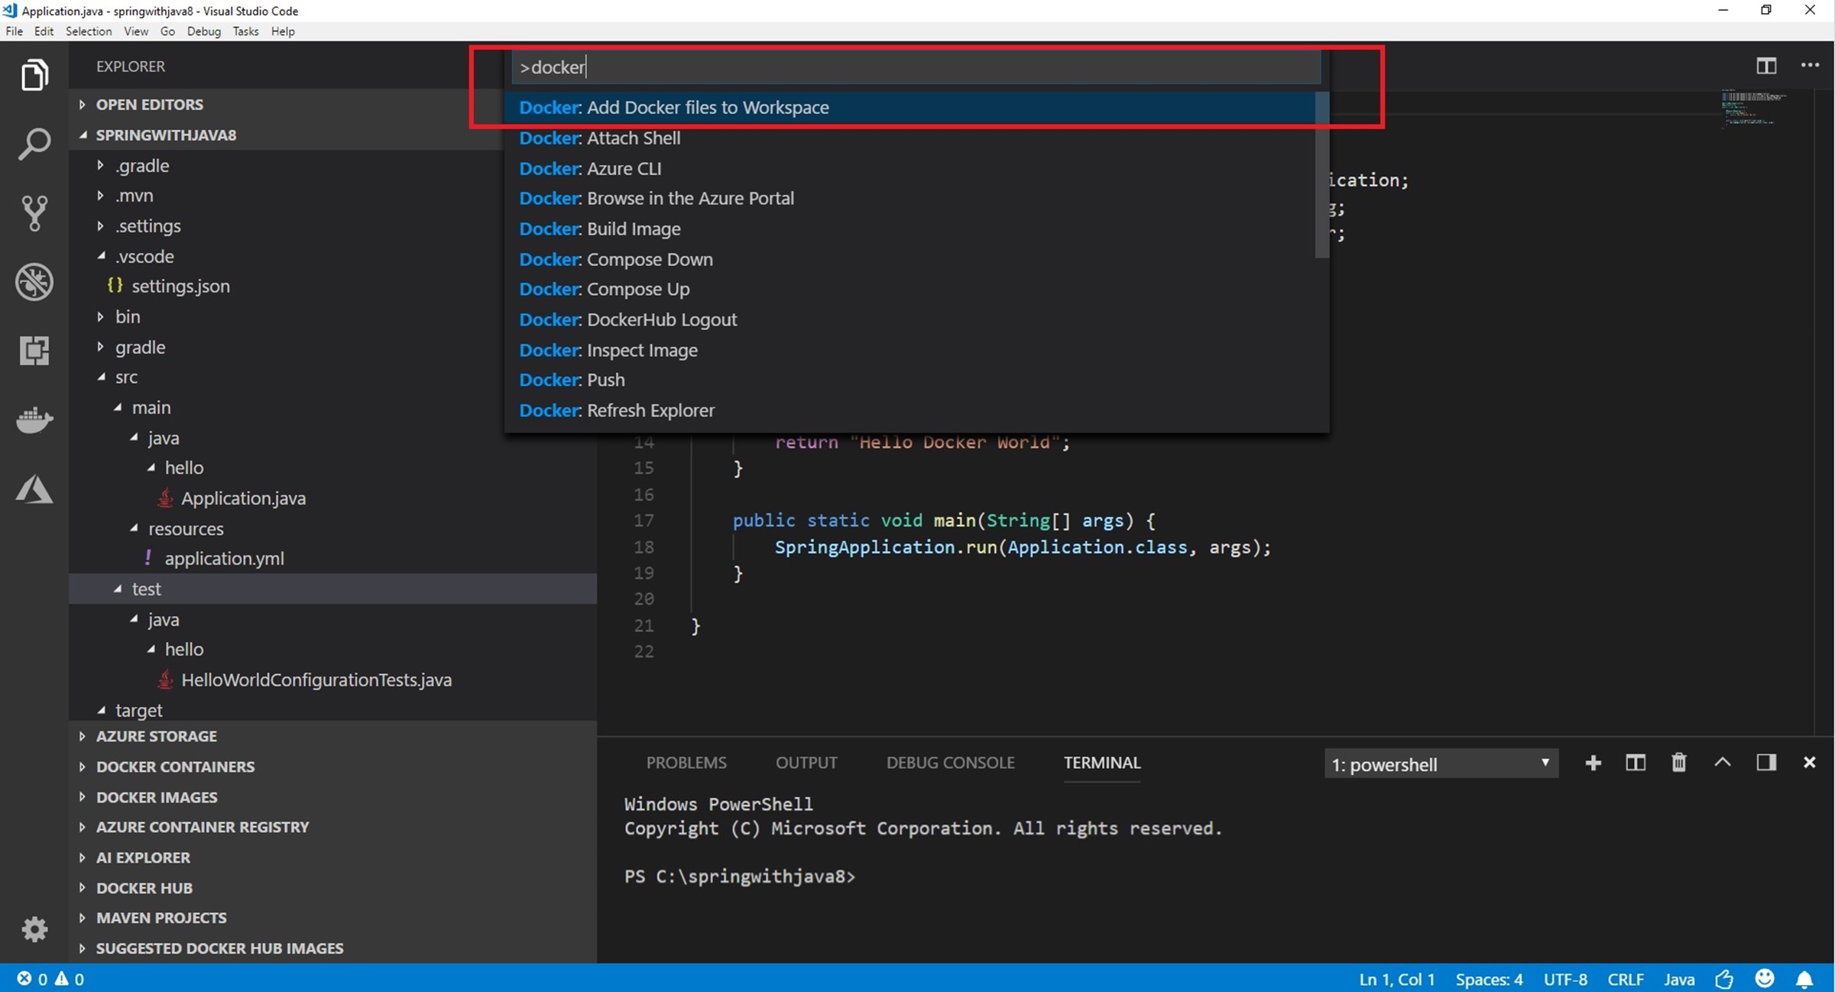Click the split editor icon

(1765, 66)
